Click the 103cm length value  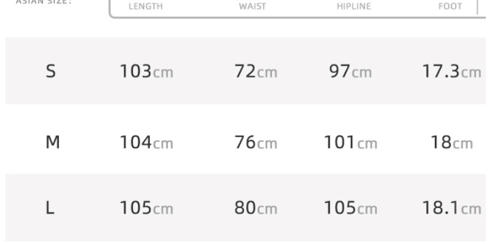[x=147, y=71]
